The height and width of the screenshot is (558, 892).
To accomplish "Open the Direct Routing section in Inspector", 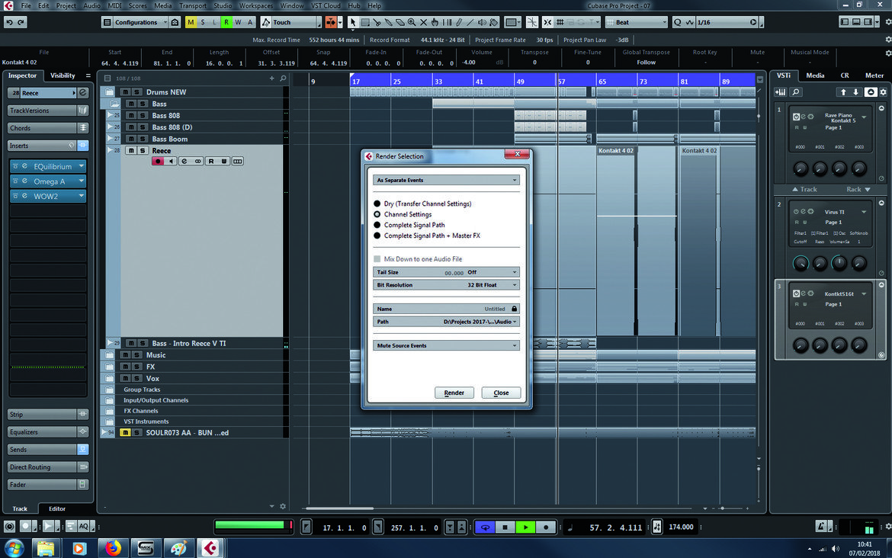I will point(48,467).
